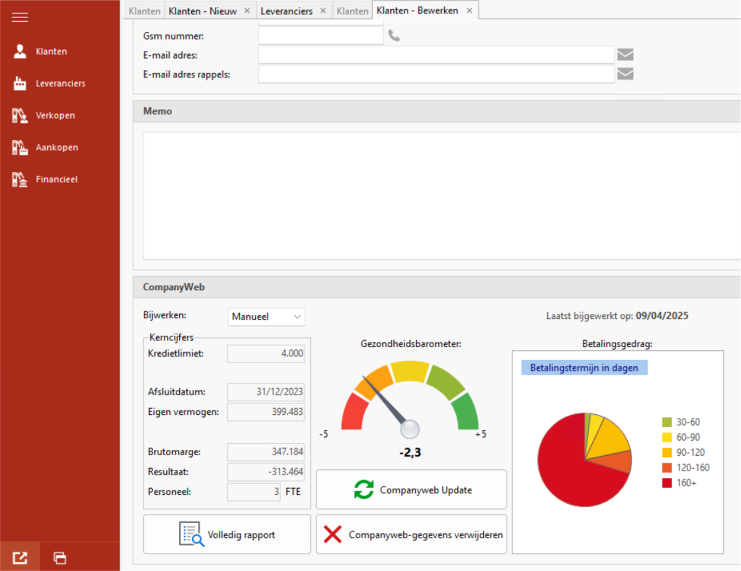The height and width of the screenshot is (571, 741).
Task: Open the hamburger menu in sidebar
Action: tap(20, 18)
